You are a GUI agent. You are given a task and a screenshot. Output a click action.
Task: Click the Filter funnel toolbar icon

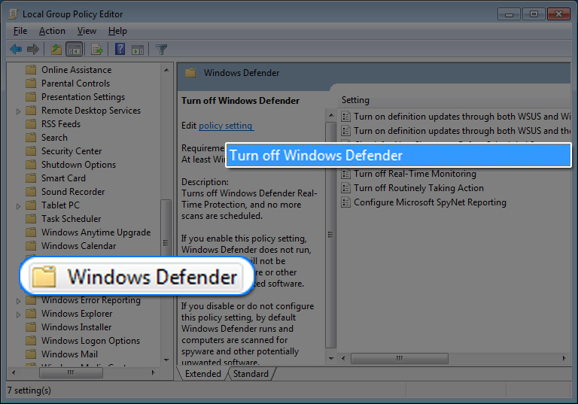click(x=161, y=50)
